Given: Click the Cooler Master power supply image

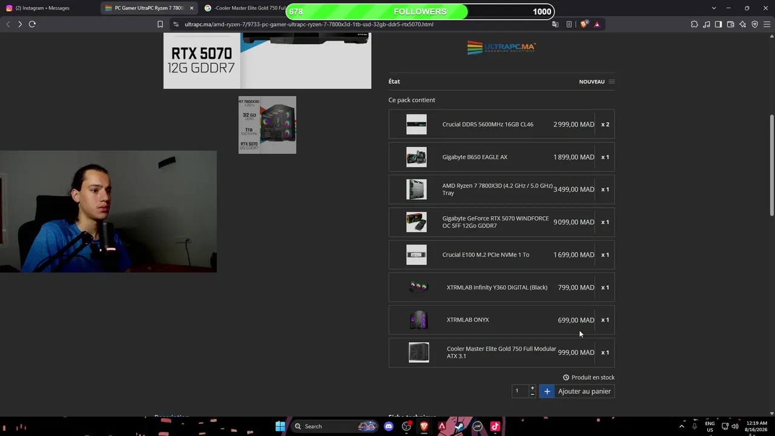Looking at the screenshot, I should (418, 352).
